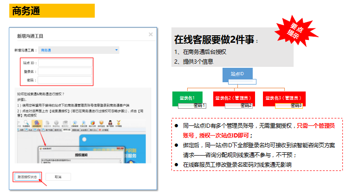Click the red 登录名3（管理员） box
Viewport: 354px width, 196px height.
click(284, 98)
